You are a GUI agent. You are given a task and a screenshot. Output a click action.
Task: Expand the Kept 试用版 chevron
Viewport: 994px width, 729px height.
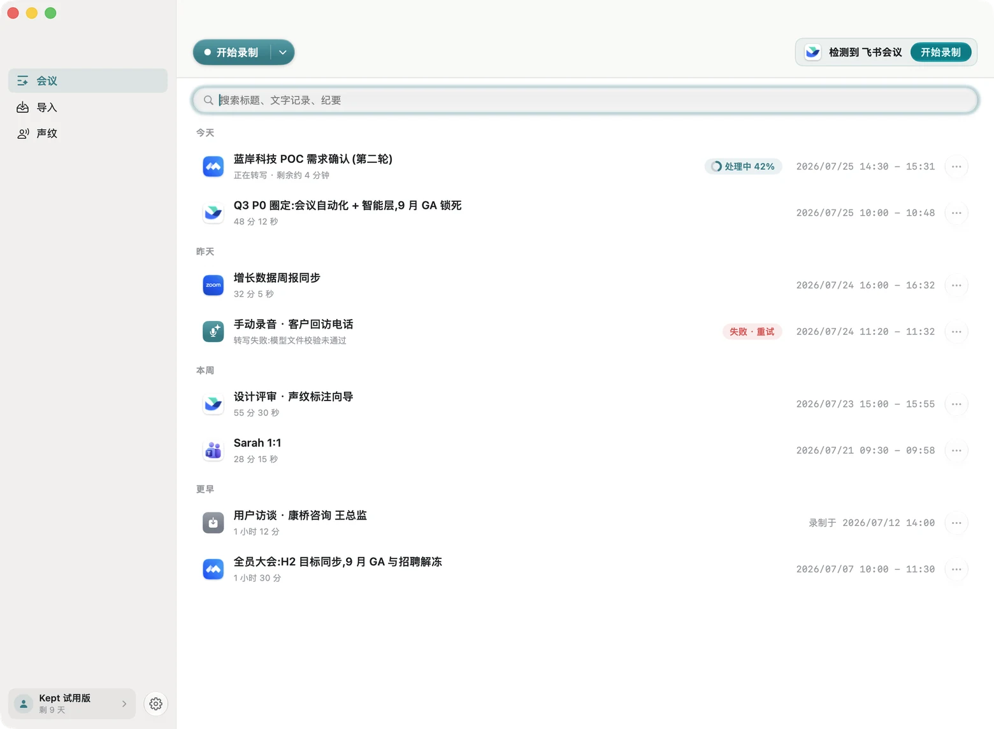(x=124, y=704)
